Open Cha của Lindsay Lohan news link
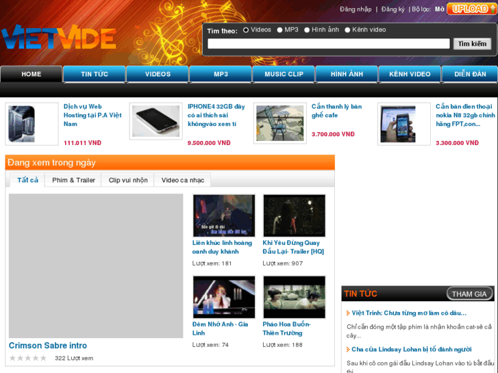 click(x=411, y=350)
